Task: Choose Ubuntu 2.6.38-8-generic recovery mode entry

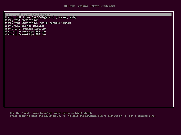Action: pos(40,17)
